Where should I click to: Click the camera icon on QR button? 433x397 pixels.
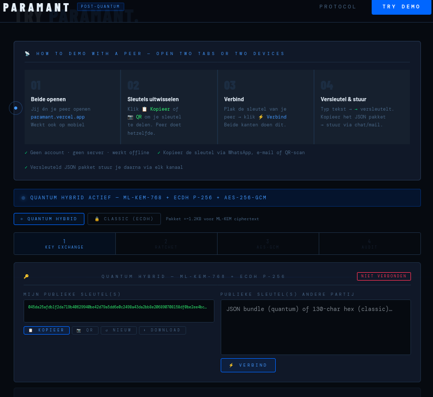pos(79,330)
